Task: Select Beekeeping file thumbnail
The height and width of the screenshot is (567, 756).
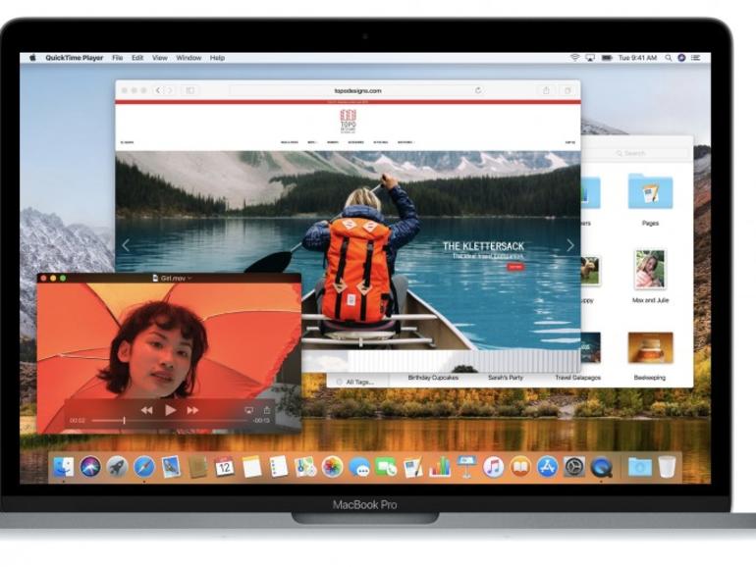Action: [650, 347]
